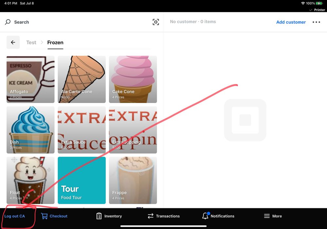The height and width of the screenshot is (229, 327).
Task: Select the teal Tour Food Tour tile
Action: (x=82, y=180)
